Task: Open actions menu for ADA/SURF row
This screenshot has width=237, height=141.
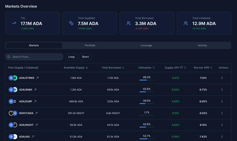Action: click(x=222, y=101)
